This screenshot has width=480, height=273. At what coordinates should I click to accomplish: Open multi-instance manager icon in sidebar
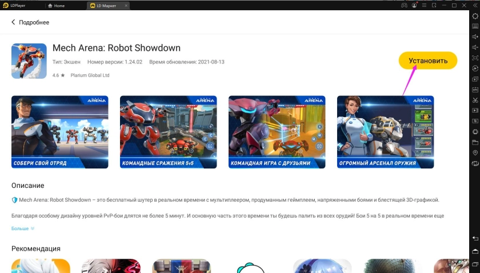pos(475,79)
